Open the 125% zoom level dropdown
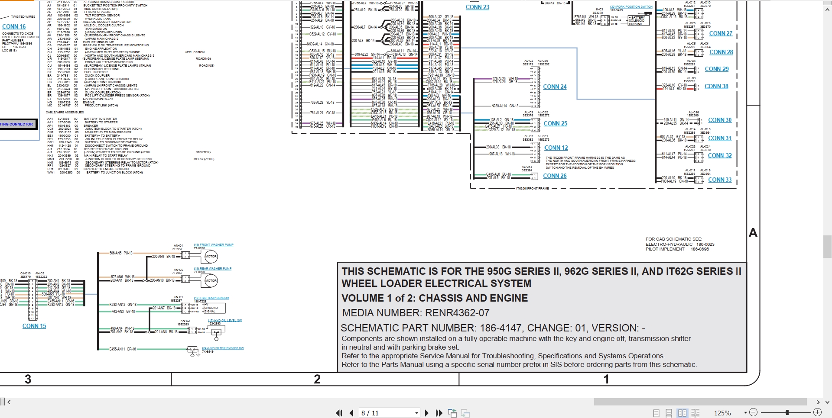 point(745,413)
